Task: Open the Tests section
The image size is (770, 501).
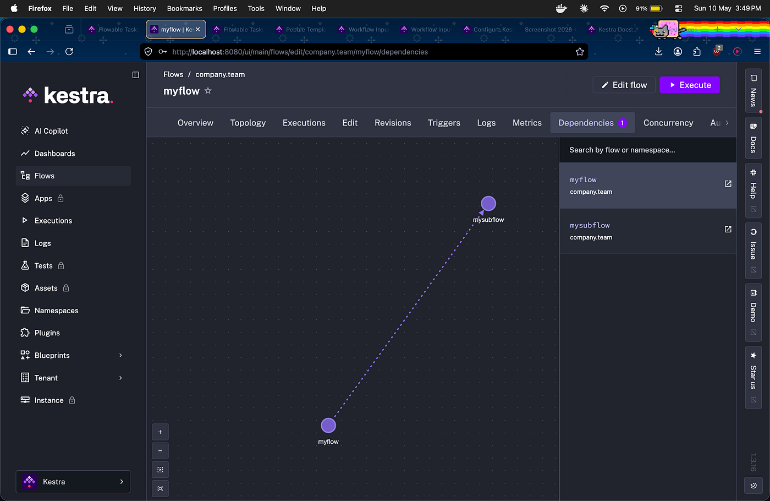Action: (x=73, y=265)
